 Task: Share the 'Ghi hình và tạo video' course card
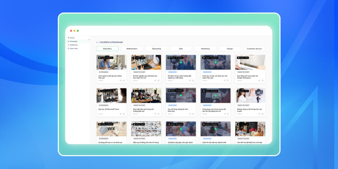pyautogui.click(x=190, y=80)
